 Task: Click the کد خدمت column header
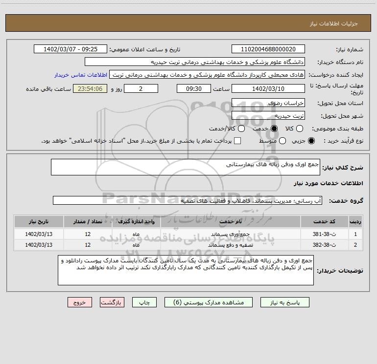tap(324, 221)
